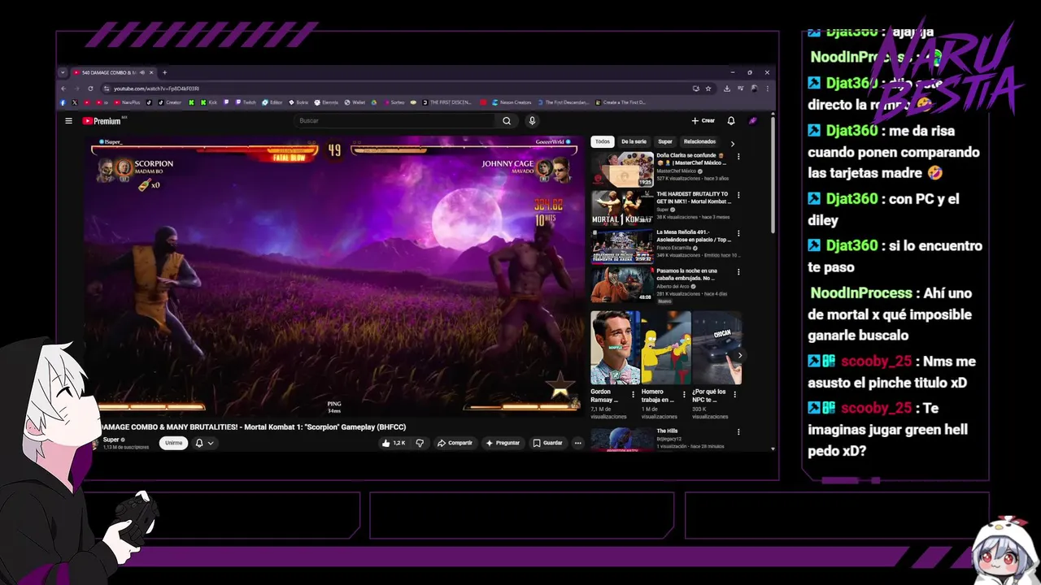The width and height of the screenshot is (1041, 585).
Task: Open the YouTube account avatar menu
Action: [x=753, y=121]
